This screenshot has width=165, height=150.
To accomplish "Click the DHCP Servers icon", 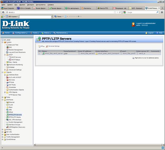I will (x=10, y=57).
